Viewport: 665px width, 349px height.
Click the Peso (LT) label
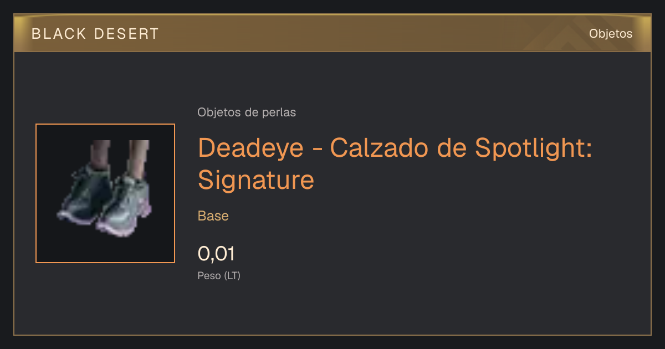[219, 275]
